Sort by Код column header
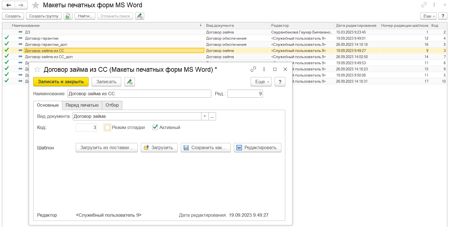The image size is (449, 227). click(x=438, y=25)
